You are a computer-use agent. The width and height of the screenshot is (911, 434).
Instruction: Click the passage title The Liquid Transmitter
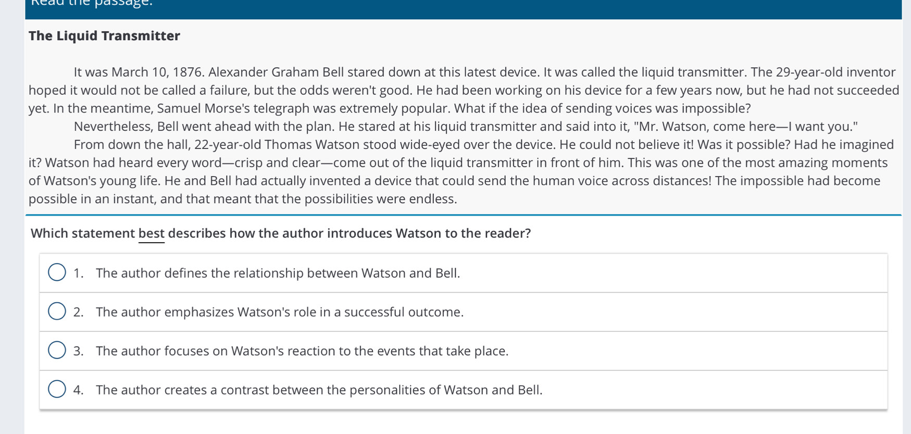point(104,36)
